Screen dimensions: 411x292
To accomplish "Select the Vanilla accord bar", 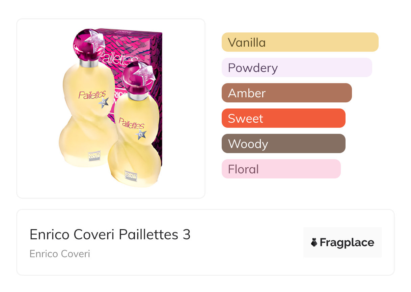I will pos(300,42).
